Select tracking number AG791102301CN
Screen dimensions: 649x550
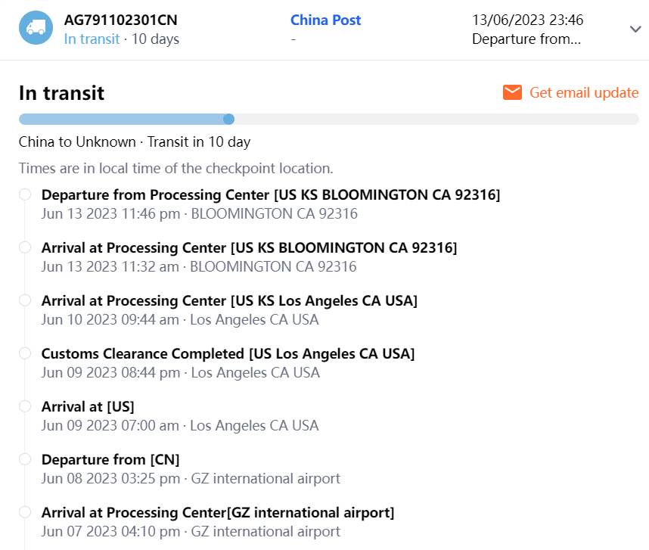(x=121, y=20)
